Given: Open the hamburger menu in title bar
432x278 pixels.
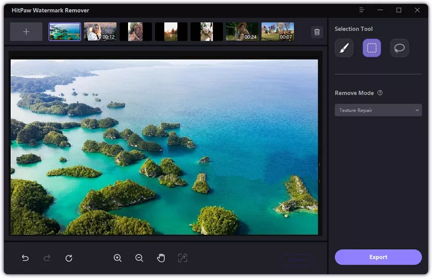Looking at the screenshot, I should click(x=361, y=10).
